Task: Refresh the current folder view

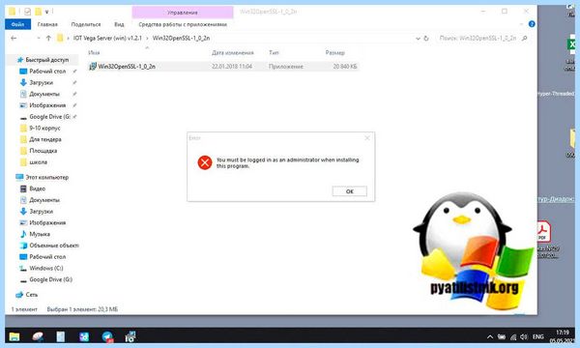Action: coord(426,38)
